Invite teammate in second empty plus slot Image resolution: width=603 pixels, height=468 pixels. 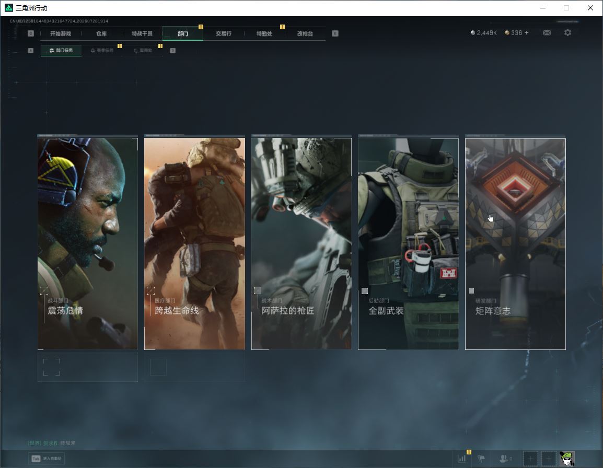point(549,459)
